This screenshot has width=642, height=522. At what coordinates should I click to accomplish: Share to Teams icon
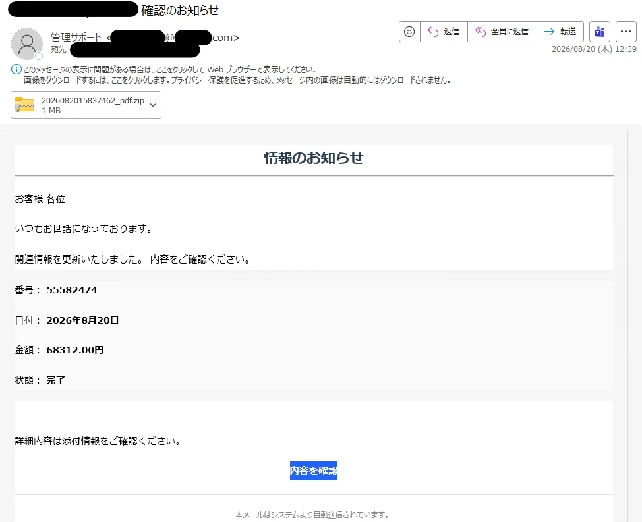click(x=600, y=32)
